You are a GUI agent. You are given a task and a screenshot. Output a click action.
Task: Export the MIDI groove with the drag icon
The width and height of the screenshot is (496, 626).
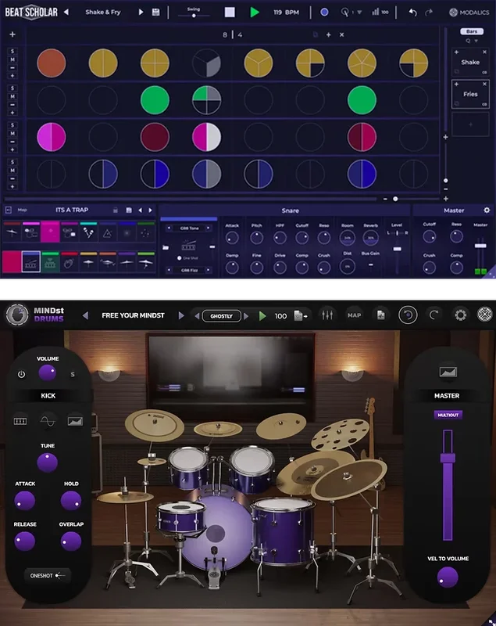[301, 316]
